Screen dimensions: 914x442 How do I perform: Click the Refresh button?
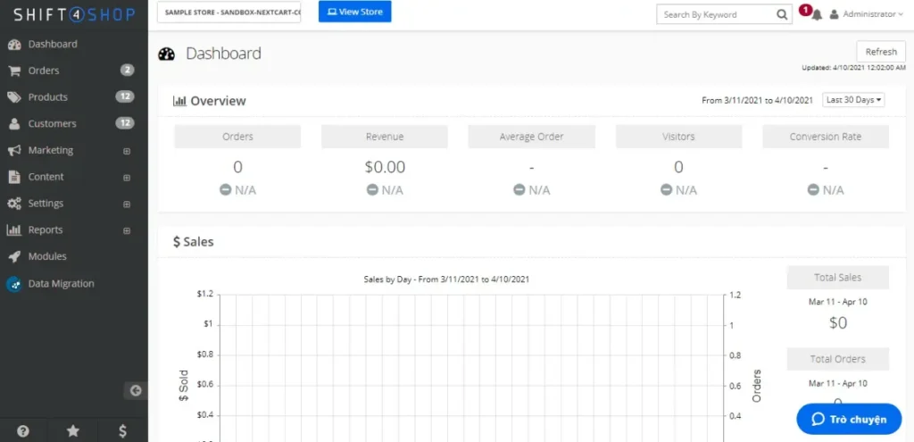[x=881, y=52]
